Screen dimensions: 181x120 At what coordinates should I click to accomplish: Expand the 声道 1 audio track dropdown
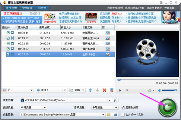65,90
